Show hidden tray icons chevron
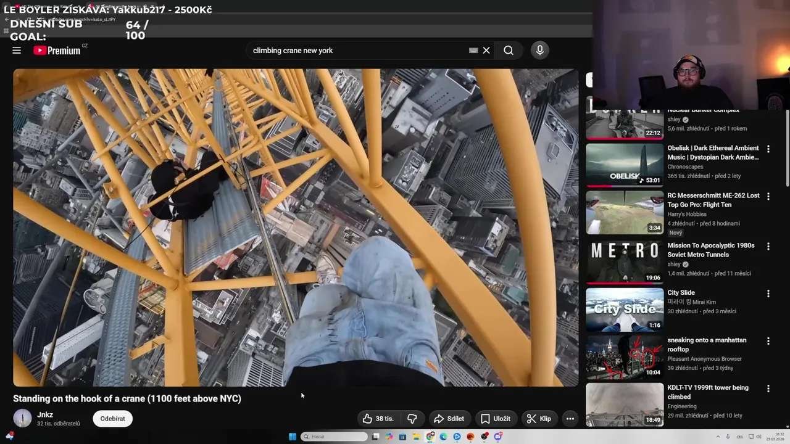Viewport: 790px width, 444px height. [x=717, y=437]
